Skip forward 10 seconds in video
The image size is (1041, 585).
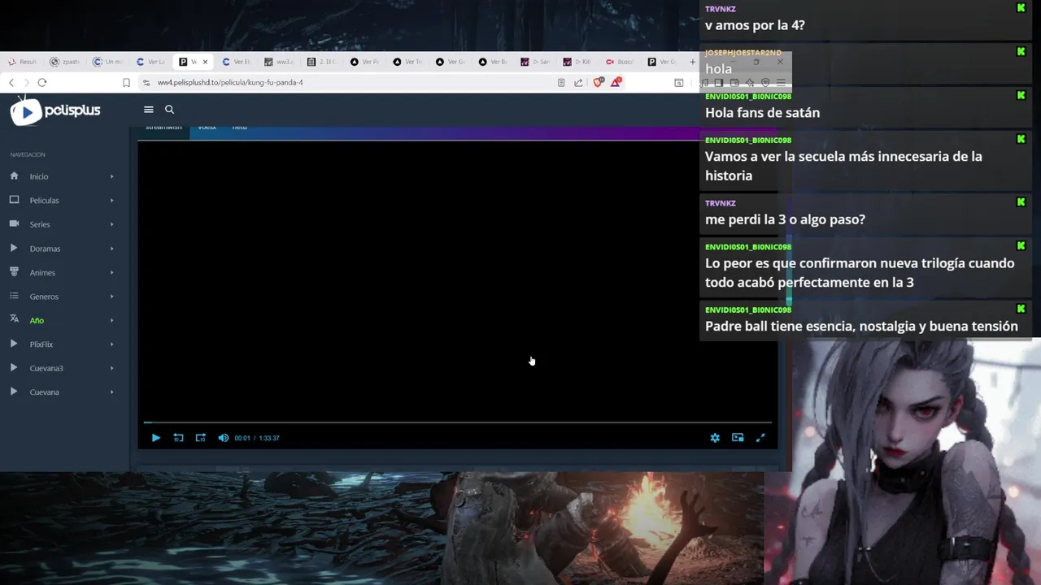click(200, 438)
